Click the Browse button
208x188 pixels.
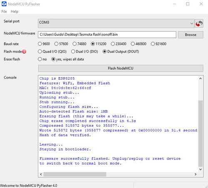[x=191, y=35]
